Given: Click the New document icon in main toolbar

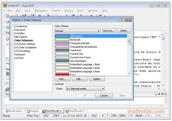Looking at the screenshot, I should click(x=7, y=16).
